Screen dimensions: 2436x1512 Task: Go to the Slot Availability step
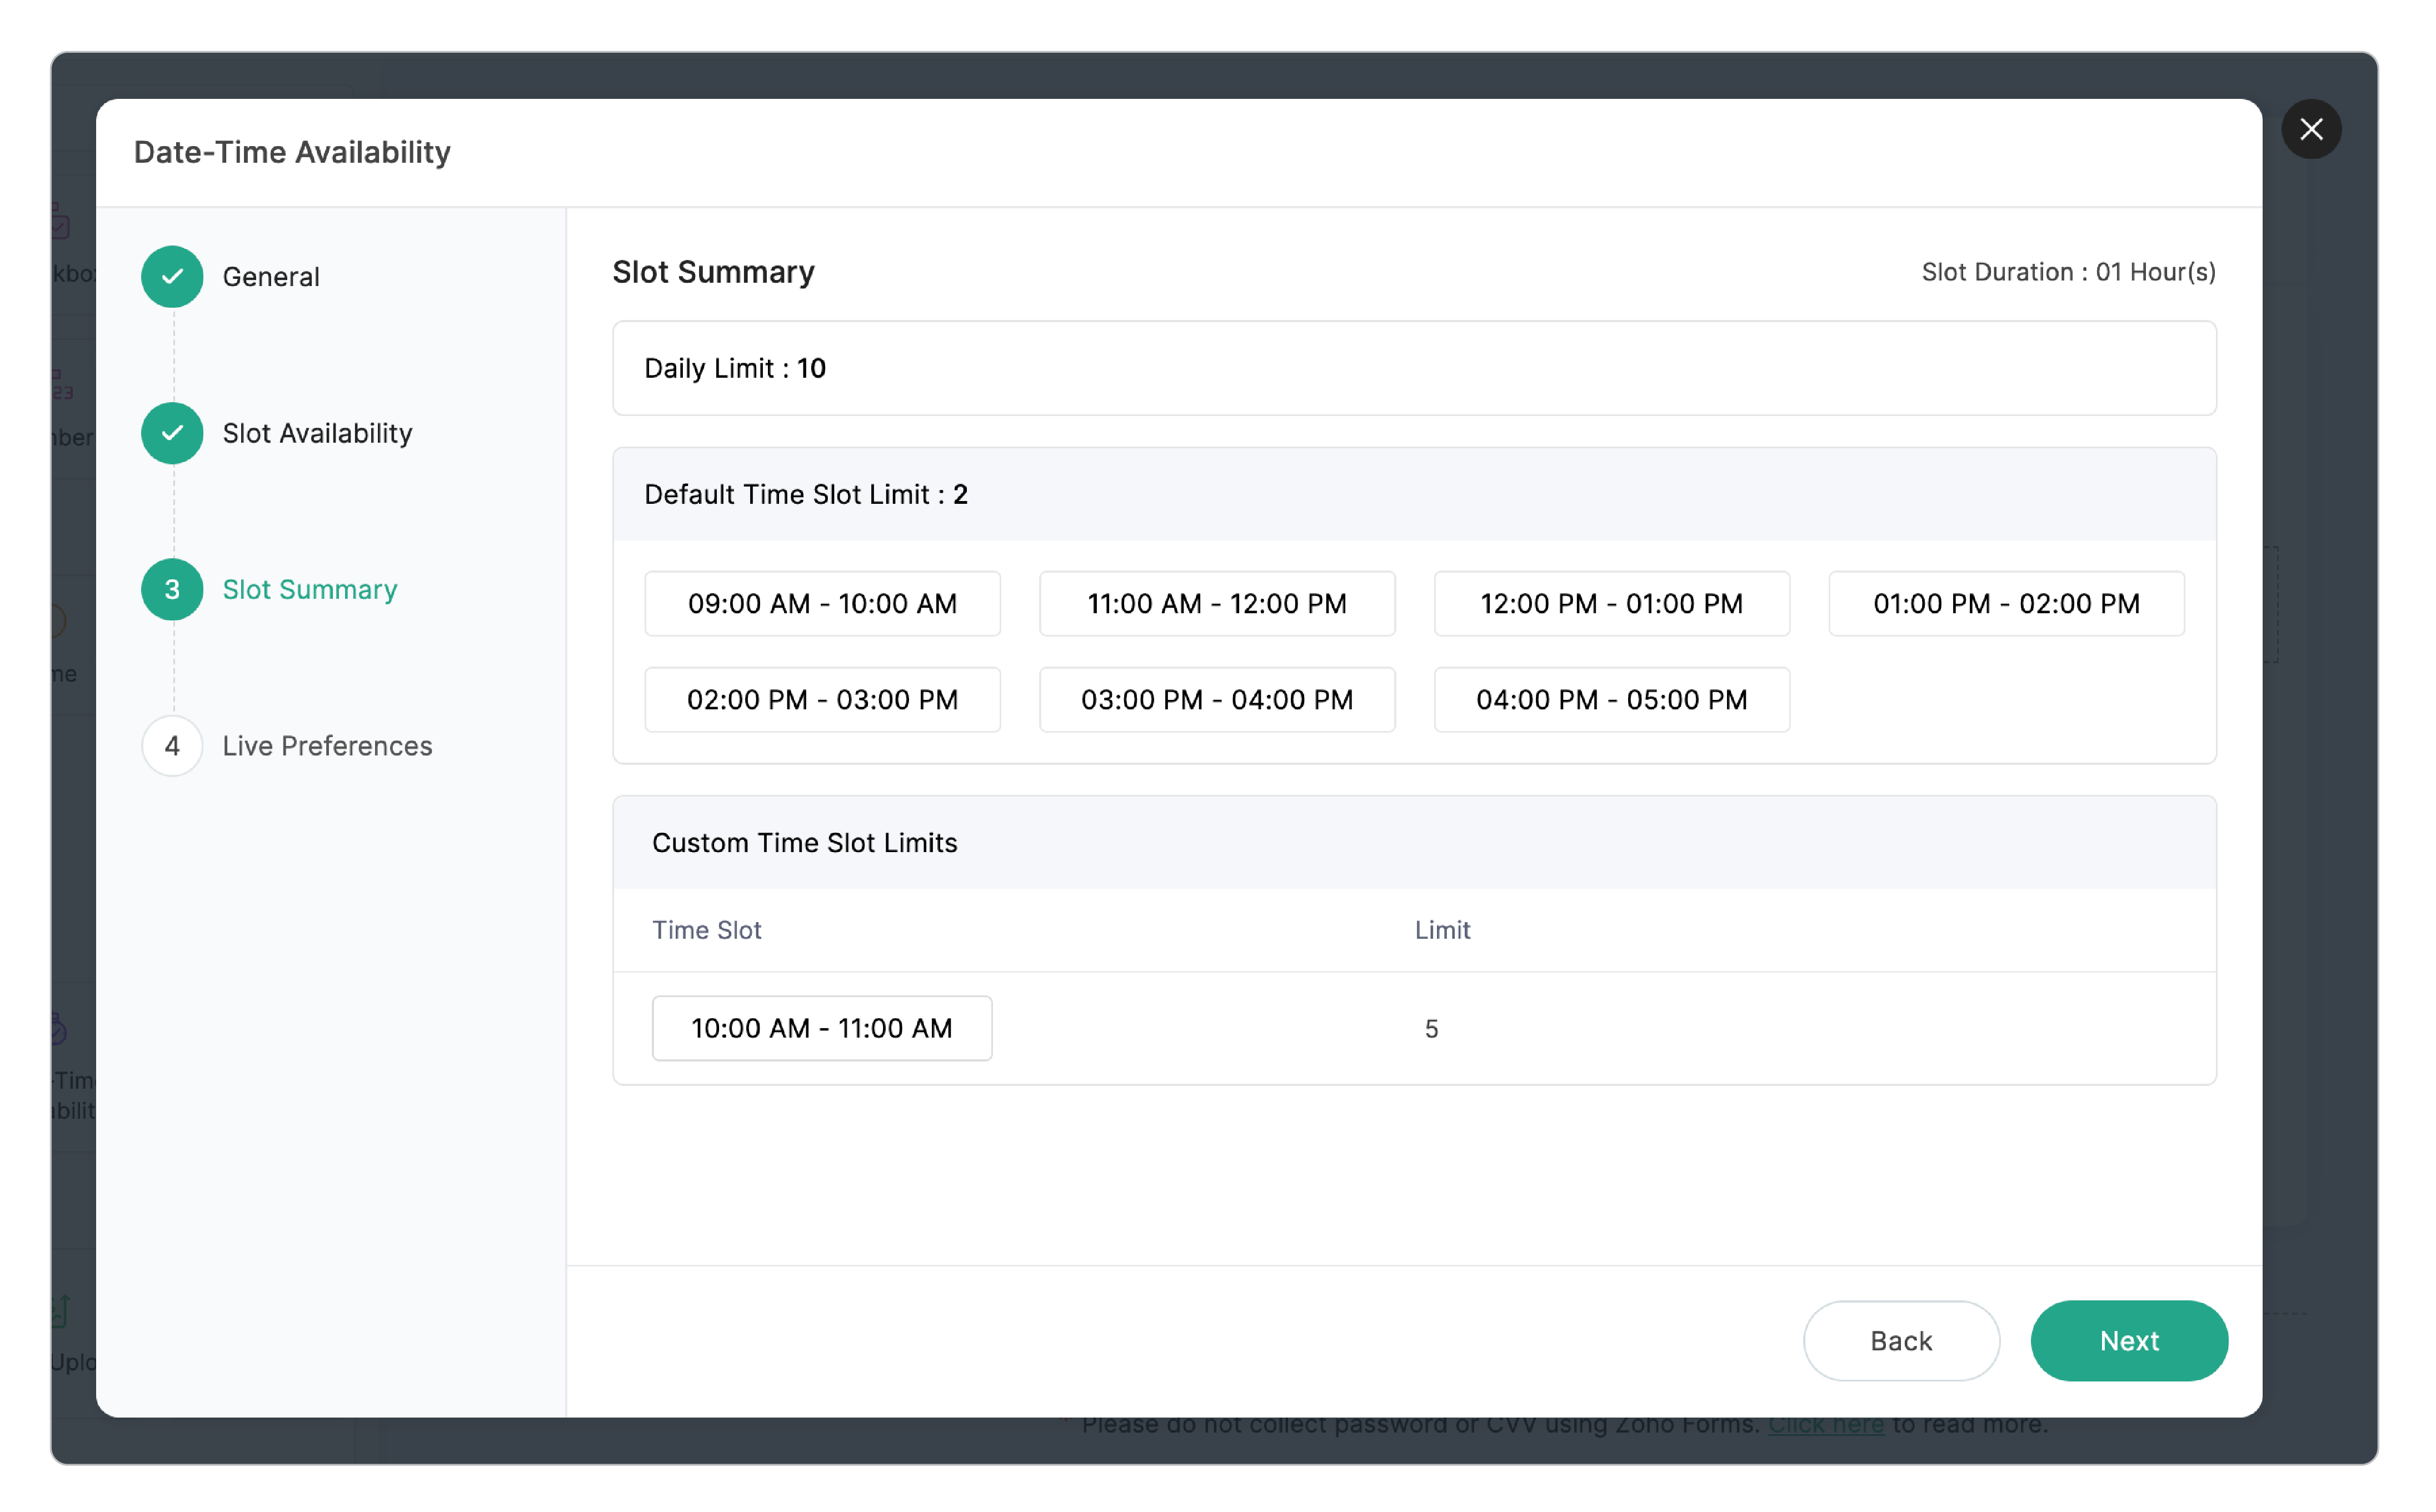tap(317, 433)
